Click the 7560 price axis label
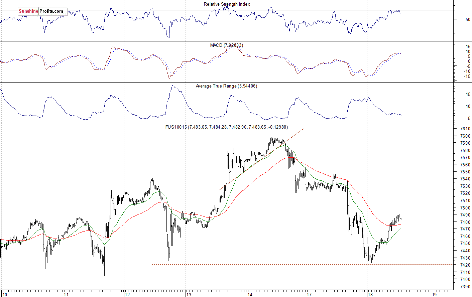 point(465,165)
